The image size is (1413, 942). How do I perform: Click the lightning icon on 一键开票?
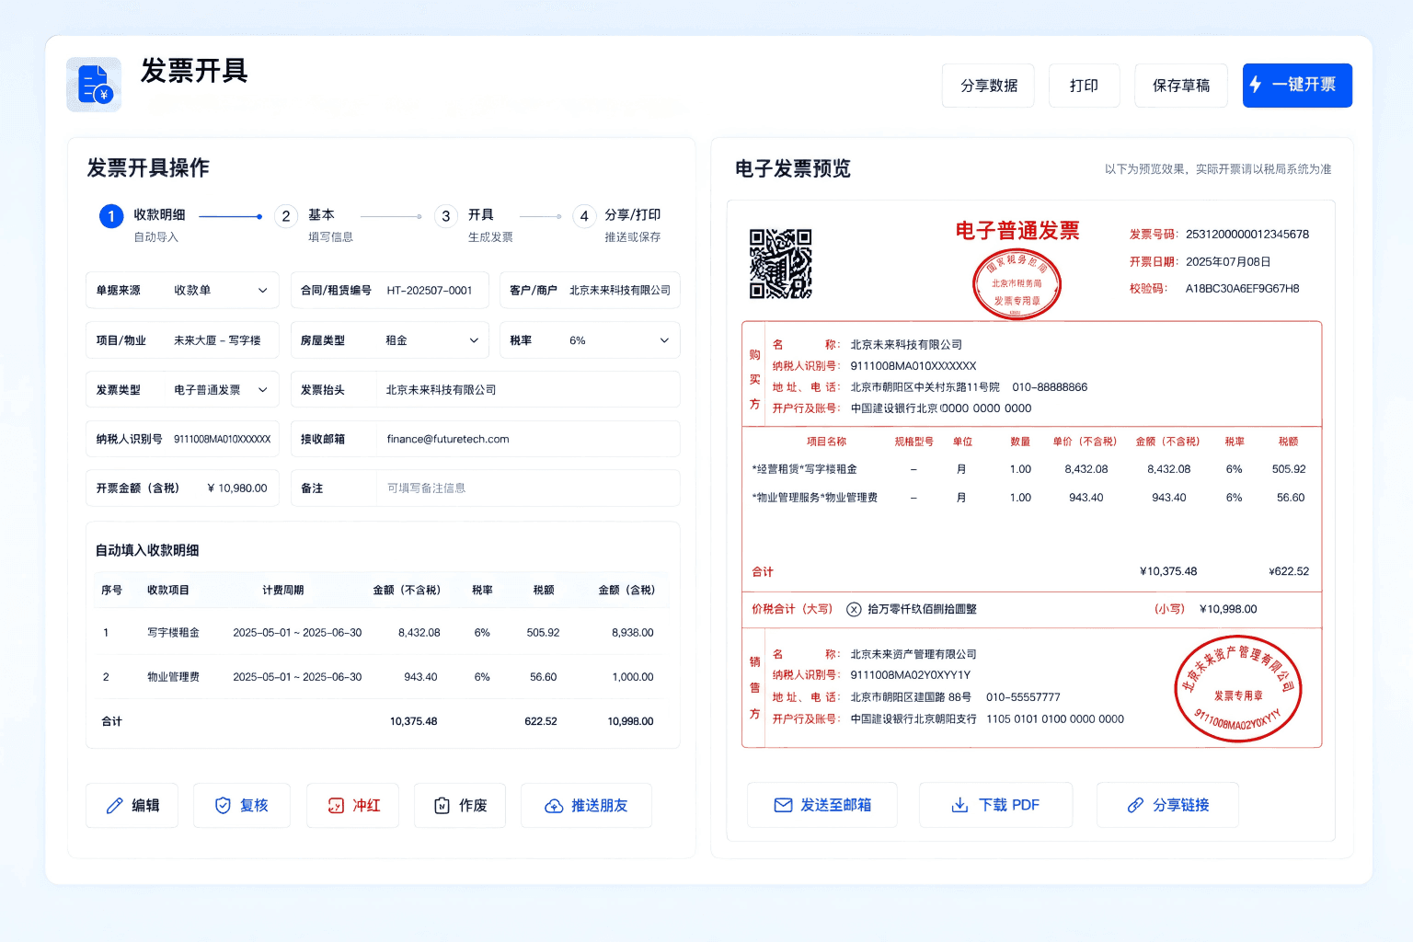tap(1256, 85)
